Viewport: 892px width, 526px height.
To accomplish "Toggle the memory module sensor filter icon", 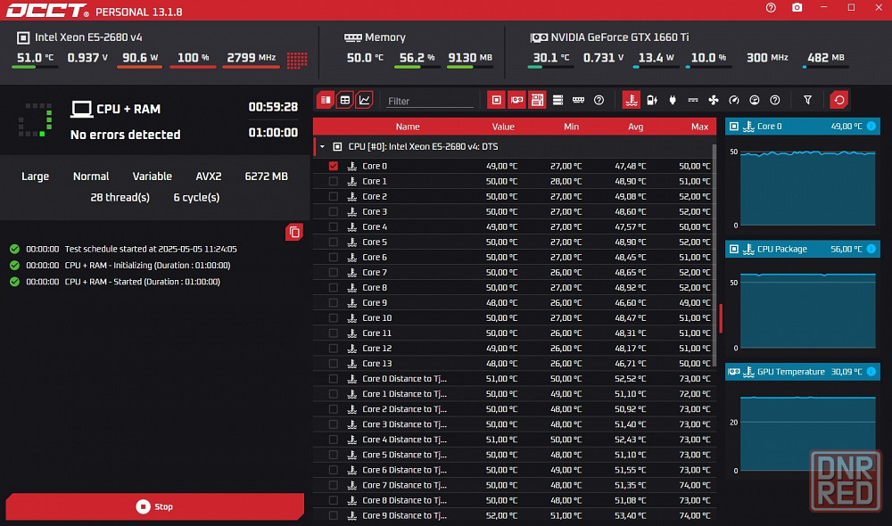I will 578,100.
